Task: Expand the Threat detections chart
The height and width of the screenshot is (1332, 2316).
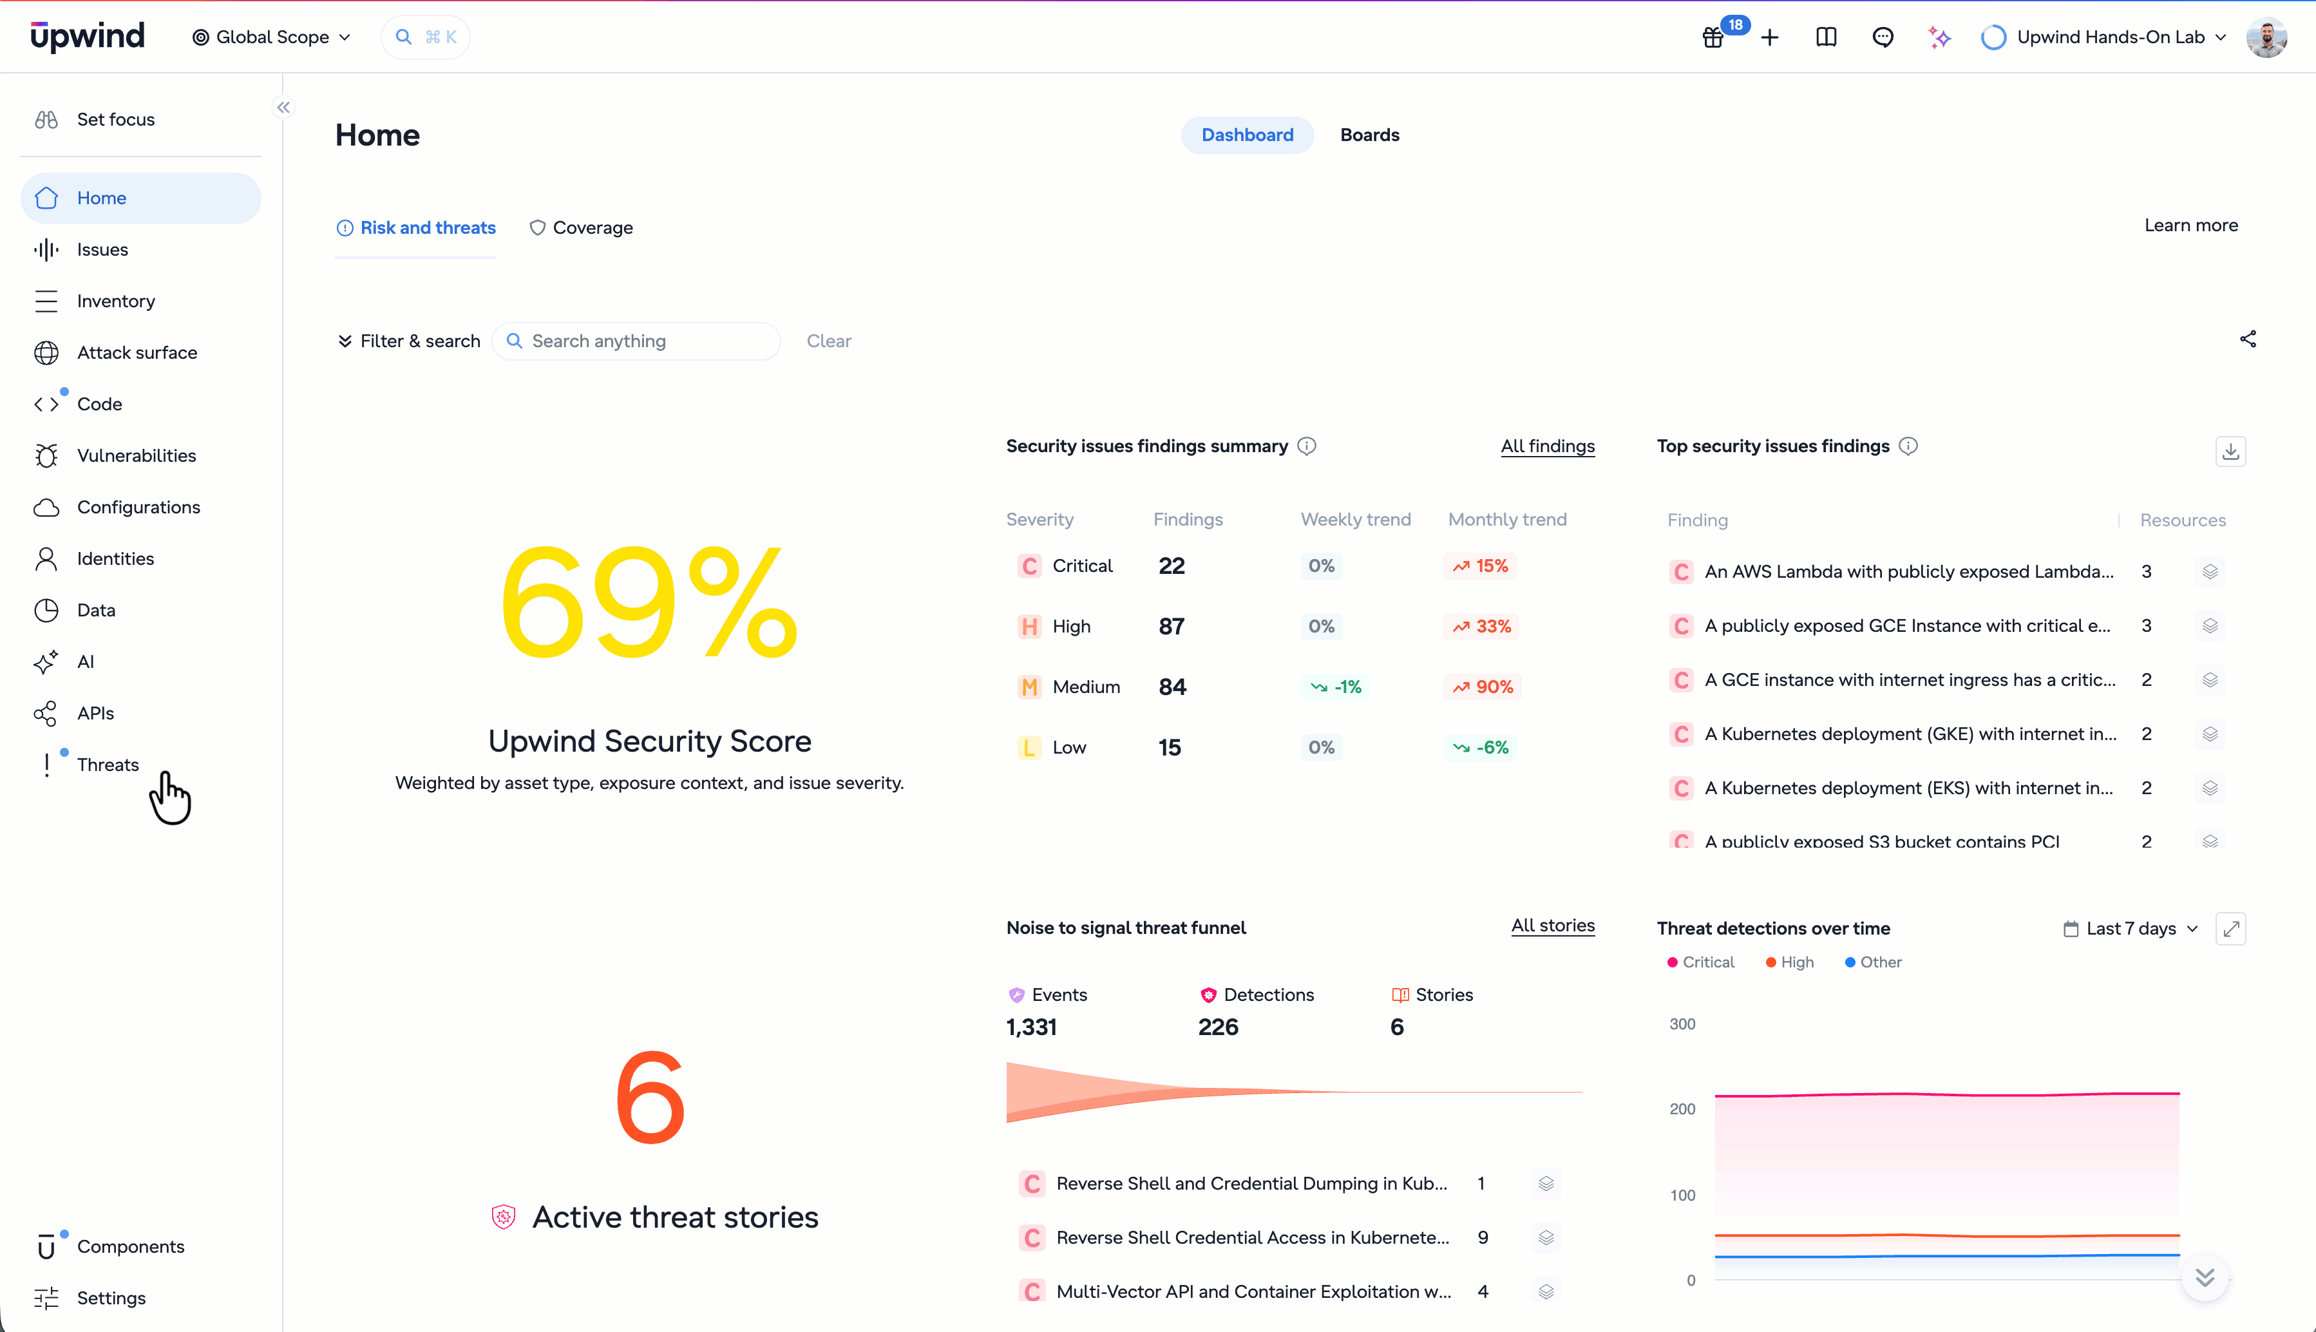Action: point(2231,929)
